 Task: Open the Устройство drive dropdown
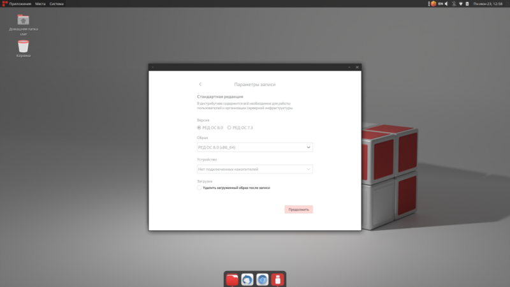point(254,169)
